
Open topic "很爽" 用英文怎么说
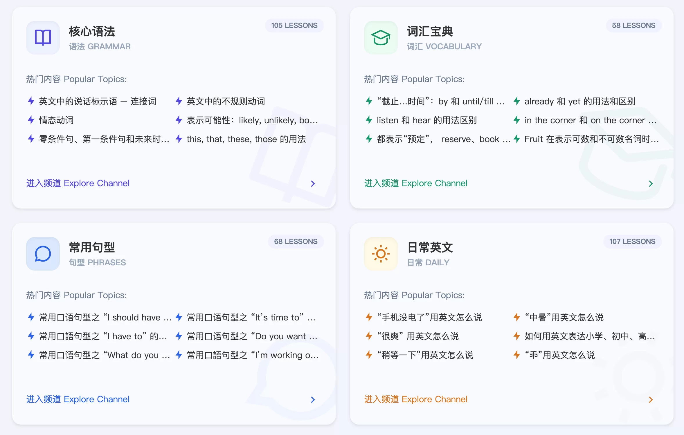pyautogui.click(x=418, y=336)
